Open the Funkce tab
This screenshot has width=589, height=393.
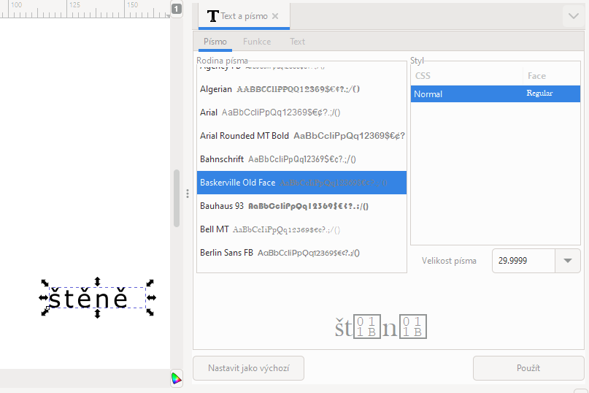coord(257,42)
